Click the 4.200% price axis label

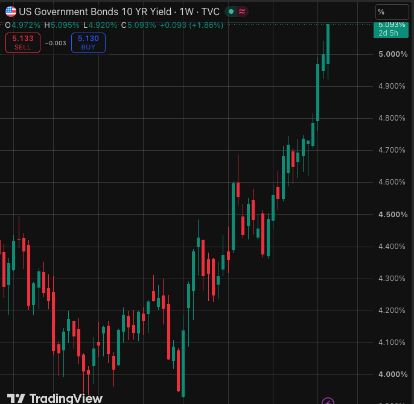(392, 311)
